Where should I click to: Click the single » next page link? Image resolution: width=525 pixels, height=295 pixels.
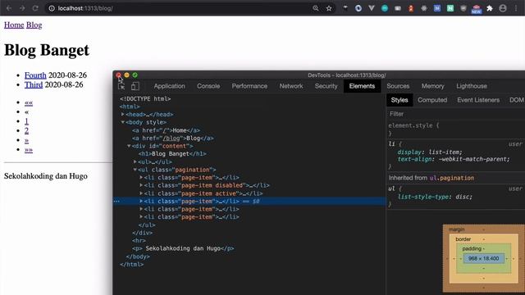tap(26, 140)
